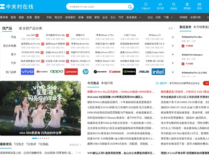
Task: Click the JD icon beside ¥5999
Action: [183, 46]
